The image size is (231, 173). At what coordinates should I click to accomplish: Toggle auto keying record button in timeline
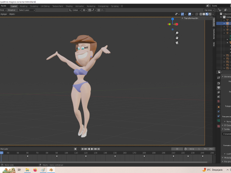75,149
